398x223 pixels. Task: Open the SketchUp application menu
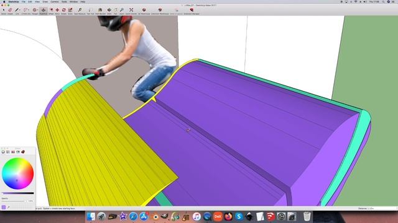14,2
